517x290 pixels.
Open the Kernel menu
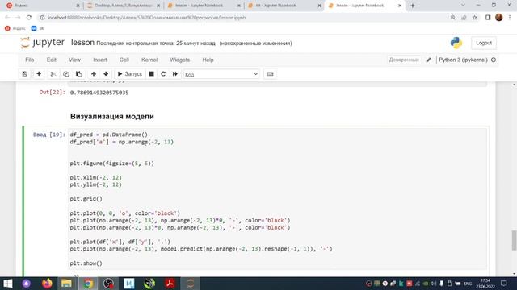click(x=149, y=60)
